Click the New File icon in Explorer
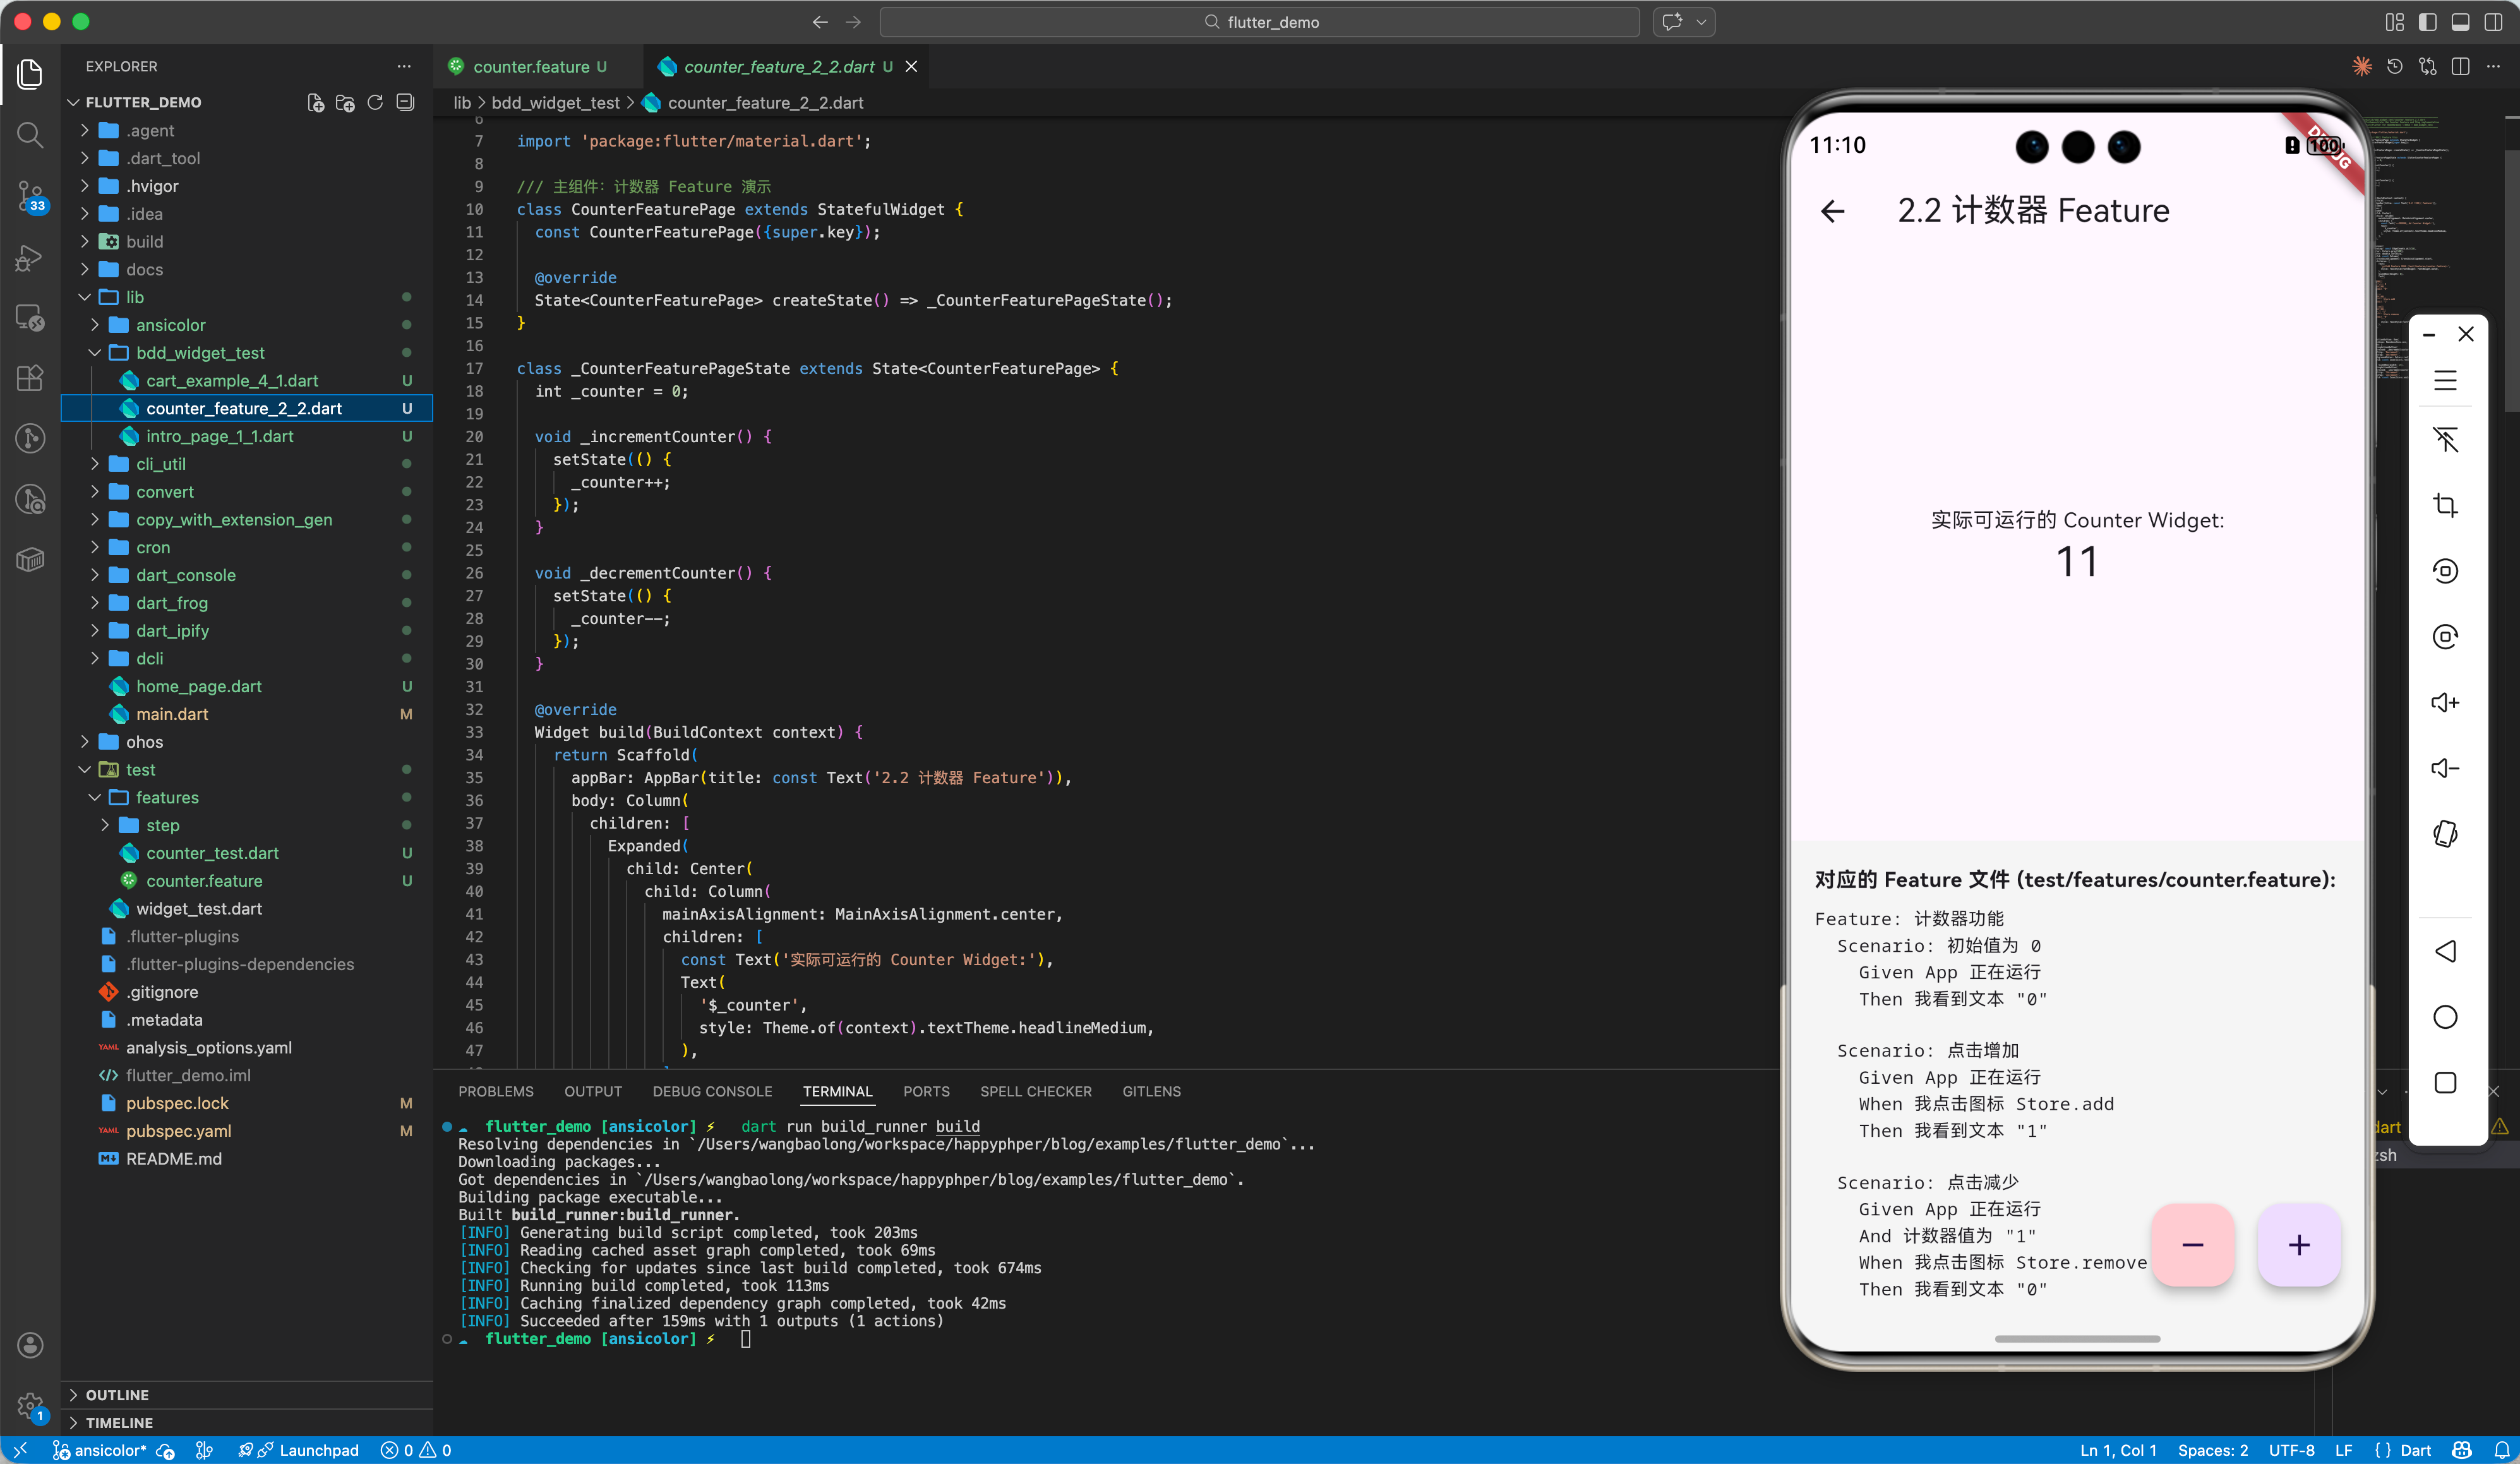Viewport: 2520px width, 1464px height. coord(315,102)
